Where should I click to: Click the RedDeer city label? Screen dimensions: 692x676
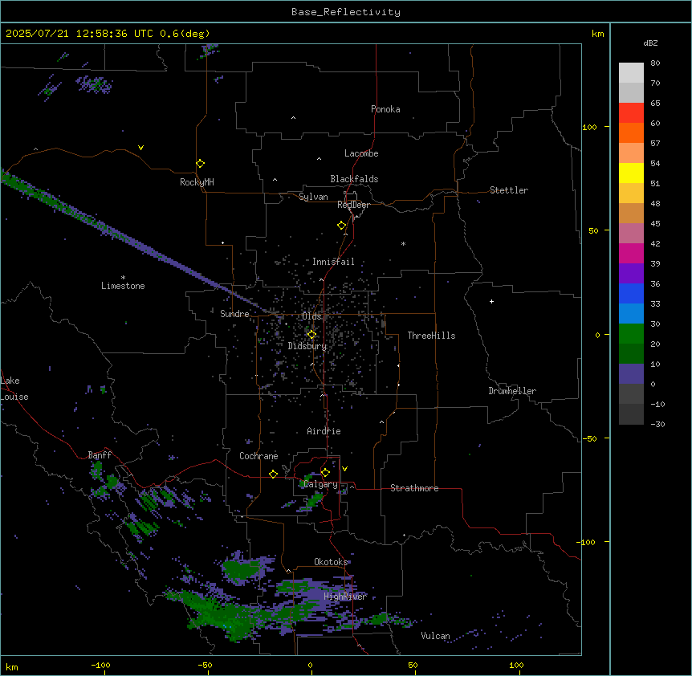[x=353, y=205]
